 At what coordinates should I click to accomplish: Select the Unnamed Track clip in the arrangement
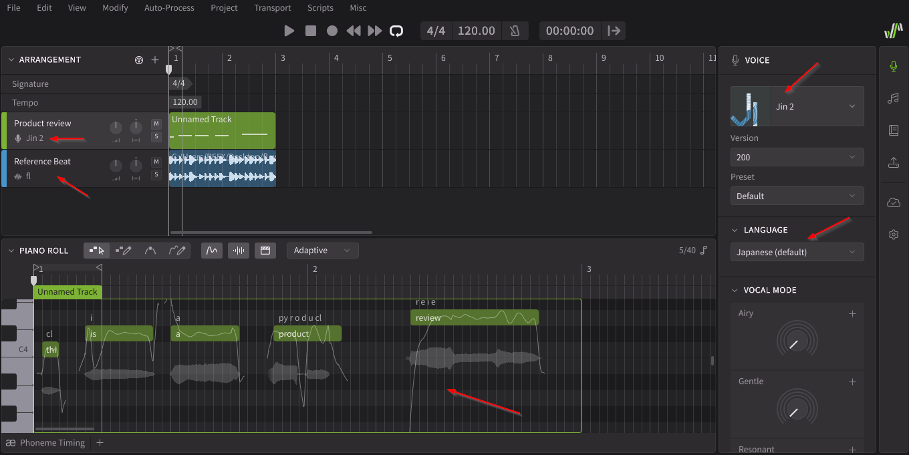[222, 130]
